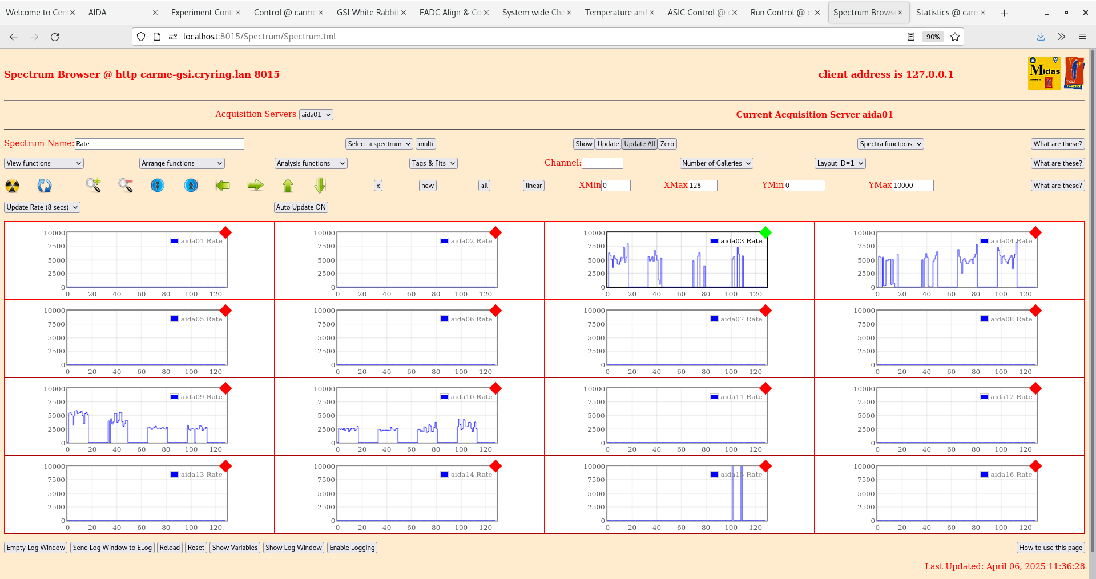The width and height of the screenshot is (1096, 579).
Task: Toggle the Auto Update ON button
Action: [x=301, y=207]
